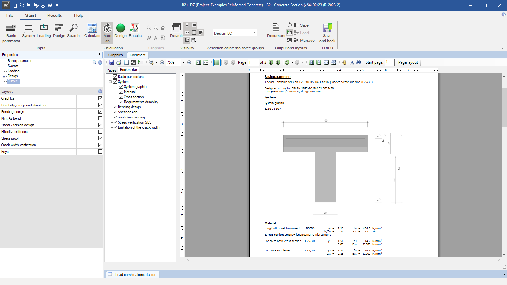This screenshot has width=507, height=285.
Task: Click the vertical scrollbar of the document
Action: point(504,108)
